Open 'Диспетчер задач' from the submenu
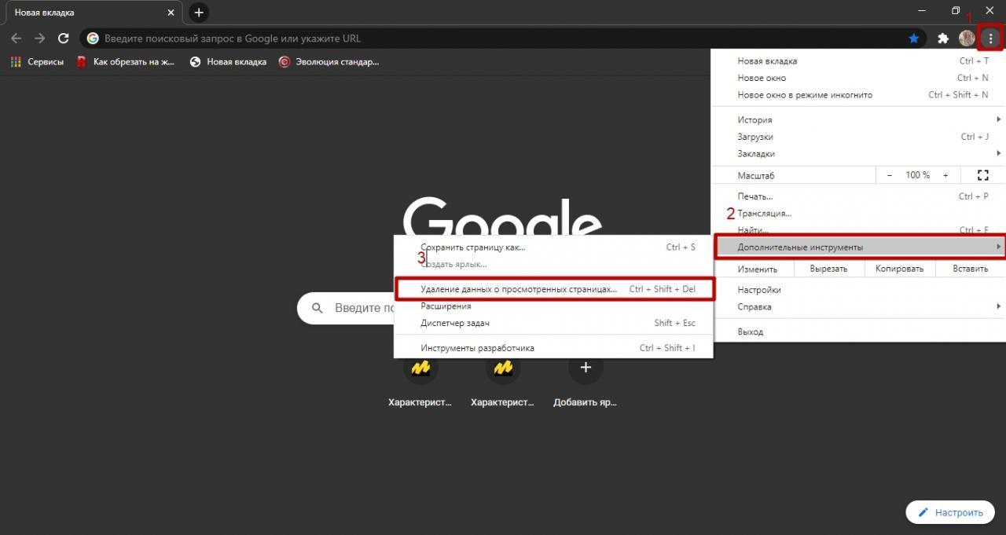The height and width of the screenshot is (535, 1006). [x=553, y=323]
